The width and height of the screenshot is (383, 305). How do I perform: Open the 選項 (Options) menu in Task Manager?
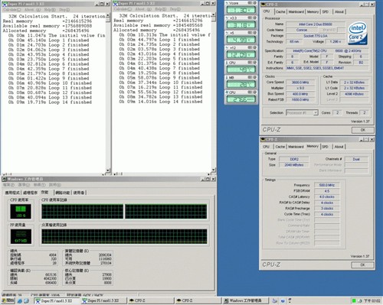pos(24,185)
